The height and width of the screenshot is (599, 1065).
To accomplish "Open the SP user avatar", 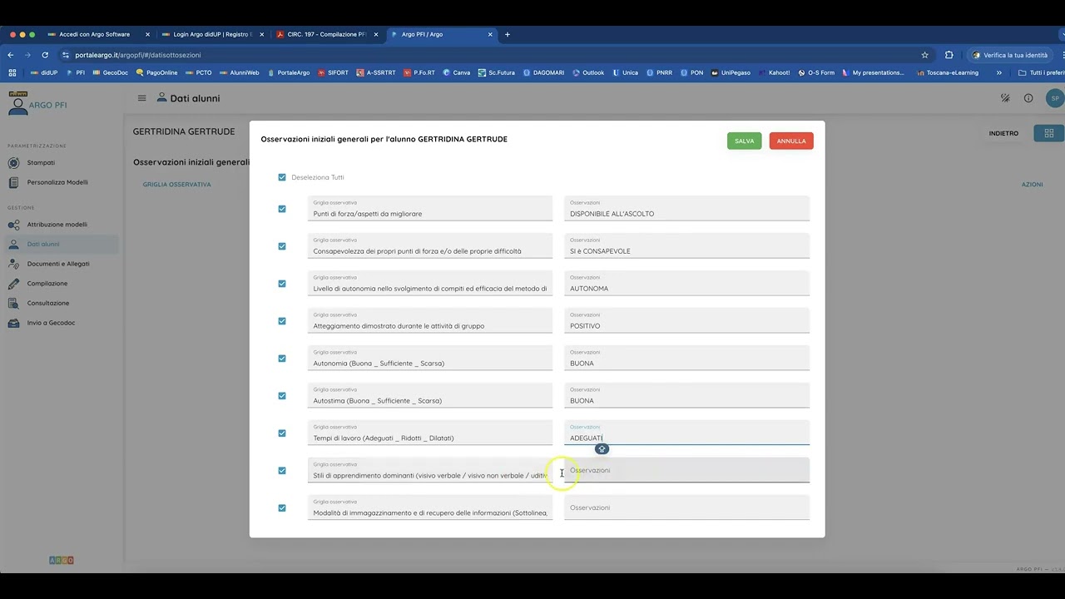I will 1055,98.
